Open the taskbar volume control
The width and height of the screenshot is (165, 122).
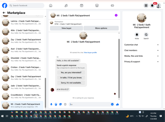click(x=143, y=116)
